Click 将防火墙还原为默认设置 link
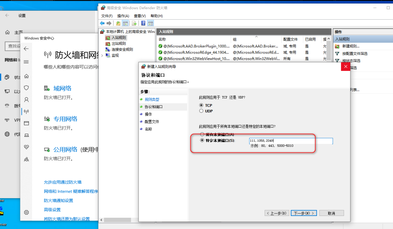 (x=67, y=219)
